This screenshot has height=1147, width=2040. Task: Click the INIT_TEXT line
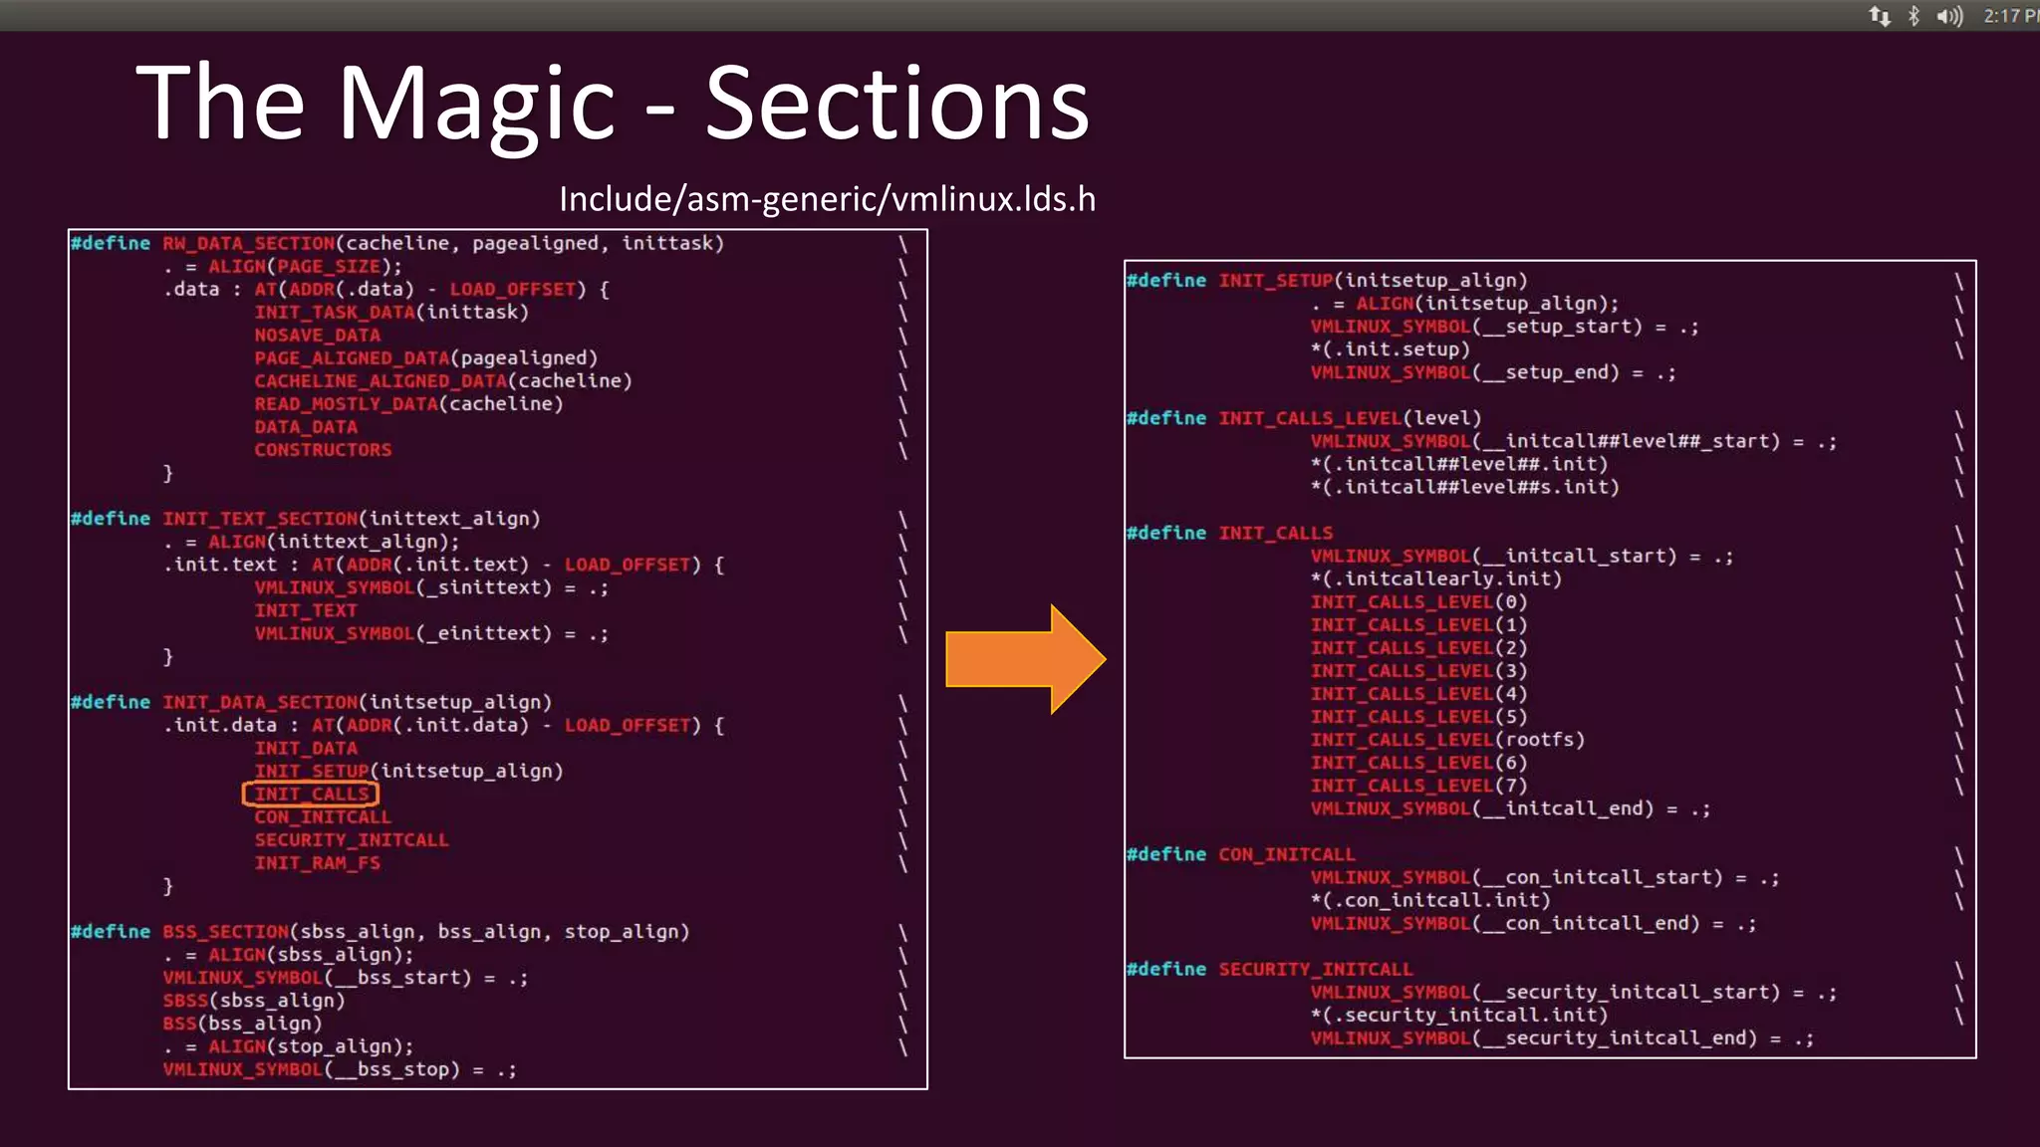(x=306, y=610)
